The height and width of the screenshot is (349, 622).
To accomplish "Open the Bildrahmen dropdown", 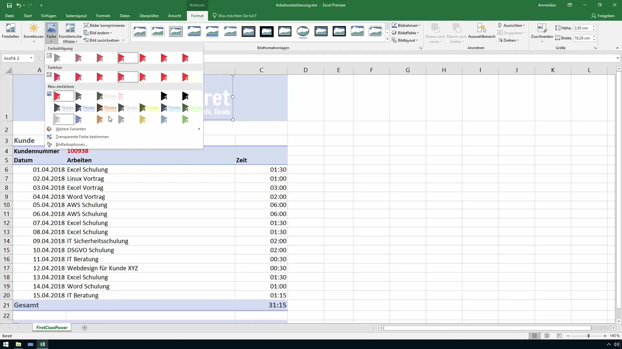I will [406, 26].
